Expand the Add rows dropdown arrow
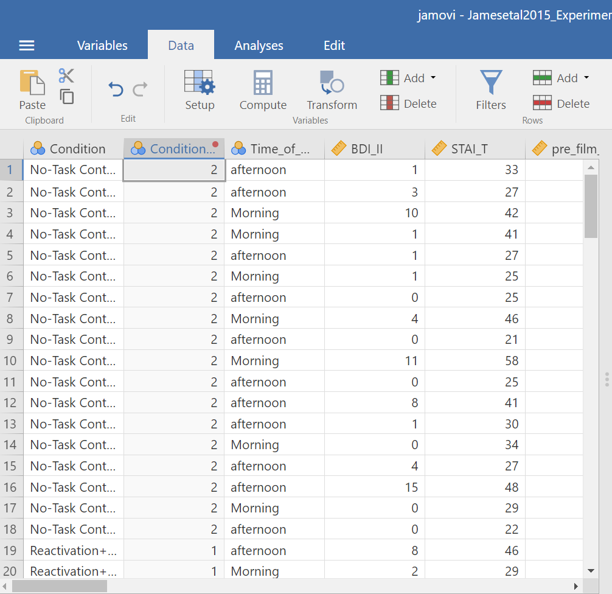The image size is (612, 594). pyautogui.click(x=586, y=78)
